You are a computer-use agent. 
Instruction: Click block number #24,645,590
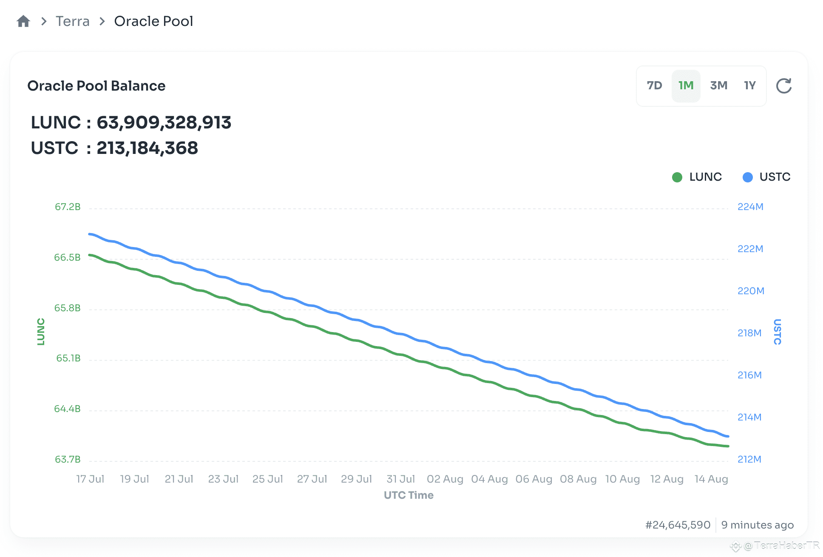[678, 525]
